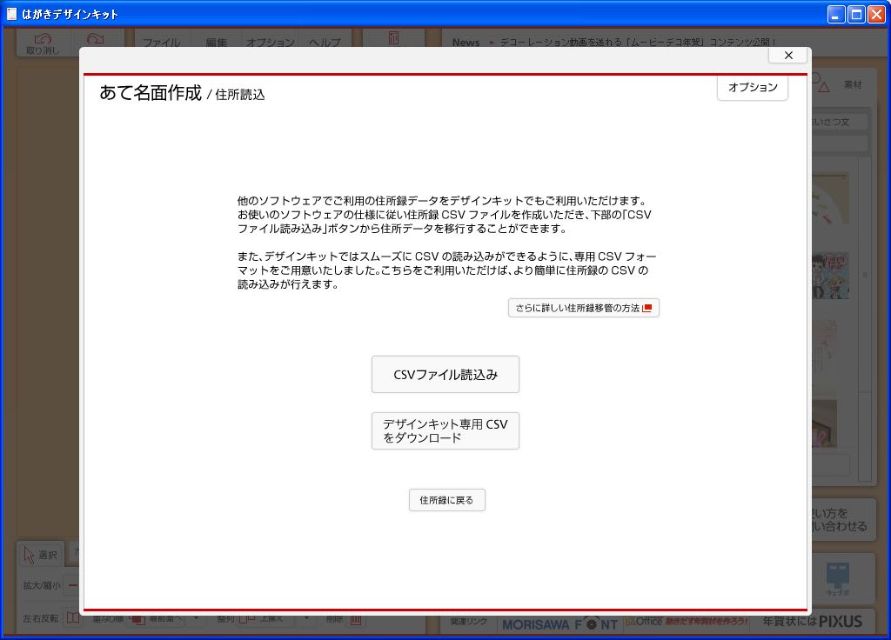Click the 左右反転 flip icon

click(73, 619)
